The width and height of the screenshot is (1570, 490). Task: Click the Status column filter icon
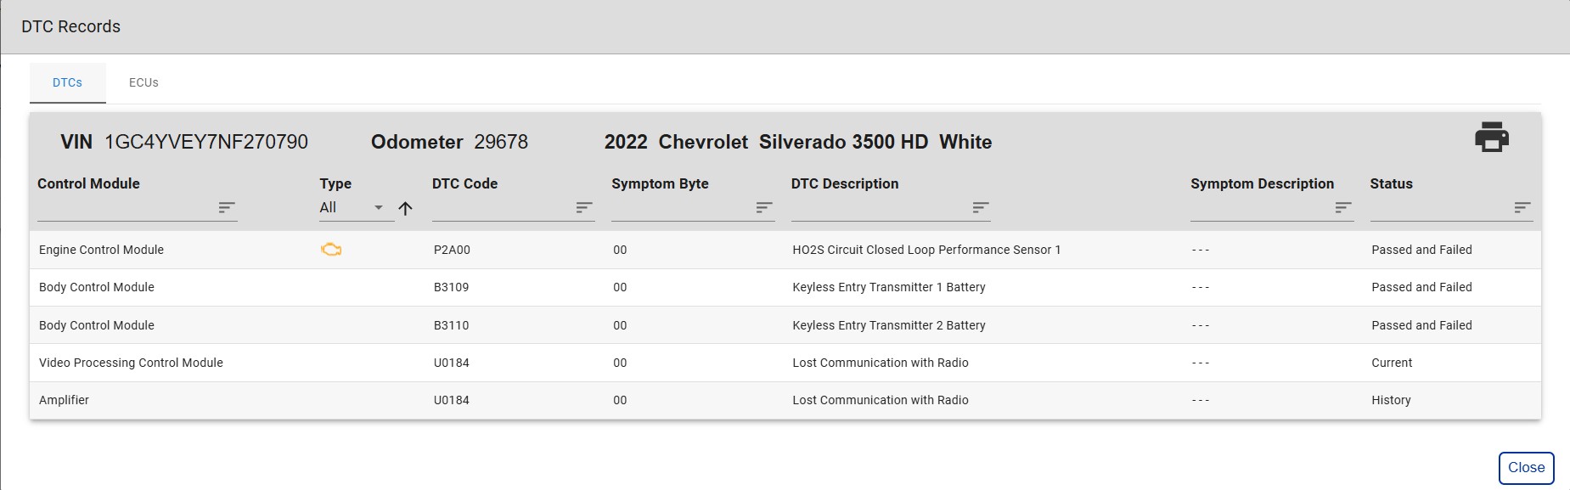coord(1522,207)
